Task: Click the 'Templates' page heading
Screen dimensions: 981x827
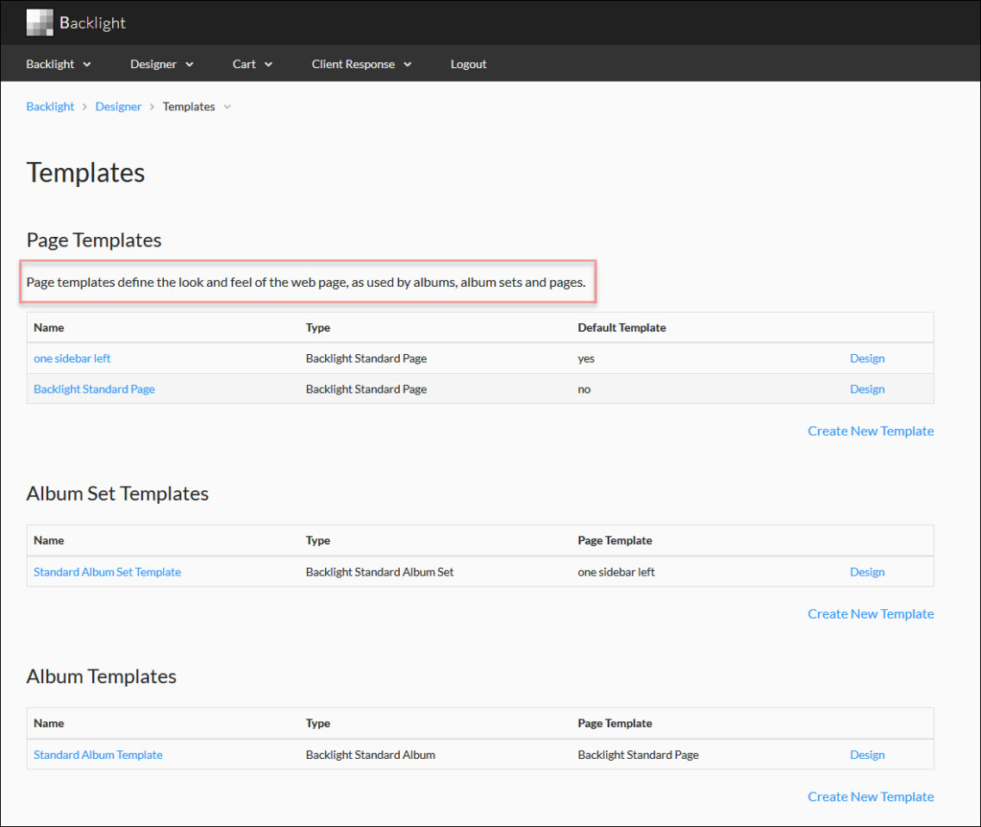Action: [x=85, y=172]
